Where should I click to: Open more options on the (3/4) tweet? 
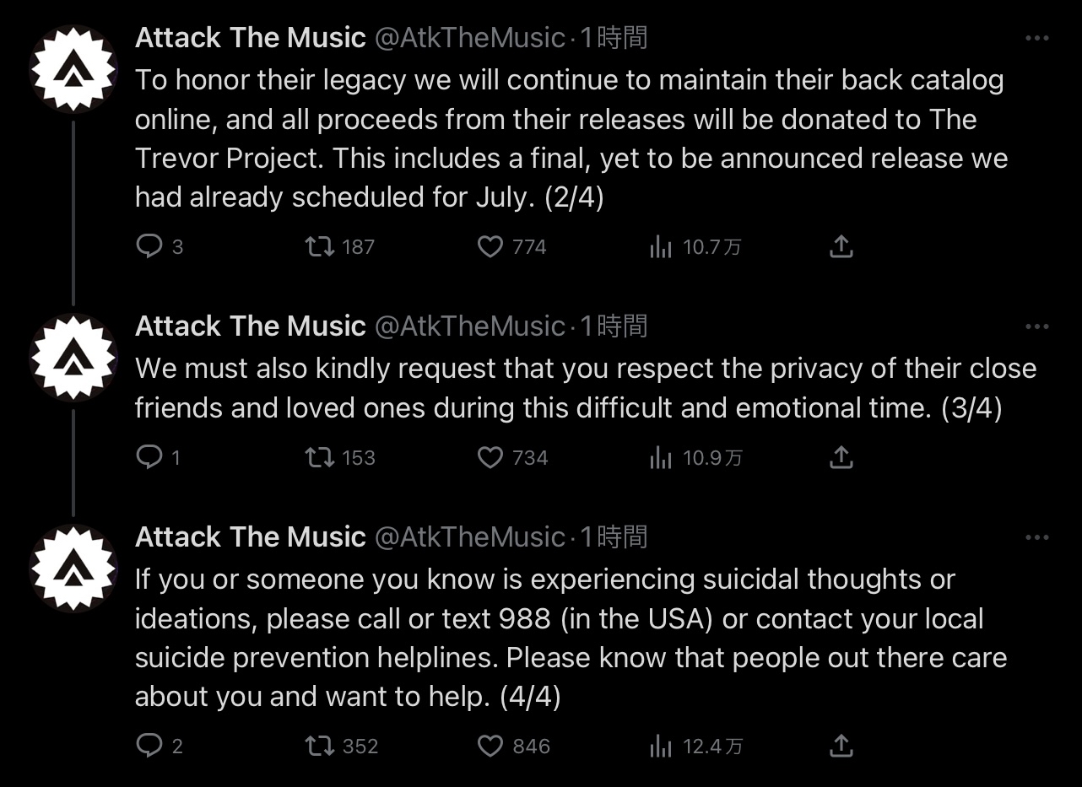(1036, 326)
